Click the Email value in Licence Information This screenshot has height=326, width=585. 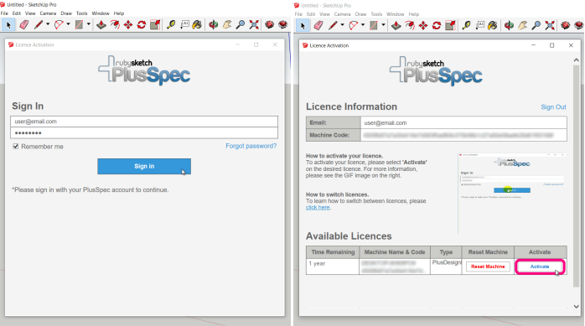tap(463, 122)
